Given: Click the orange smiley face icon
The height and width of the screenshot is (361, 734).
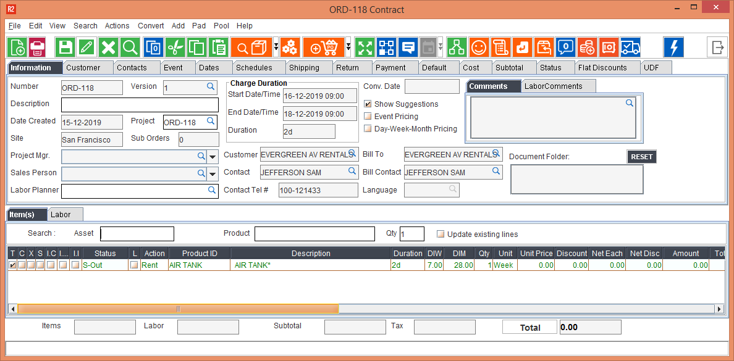Looking at the screenshot, I should (478, 48).
